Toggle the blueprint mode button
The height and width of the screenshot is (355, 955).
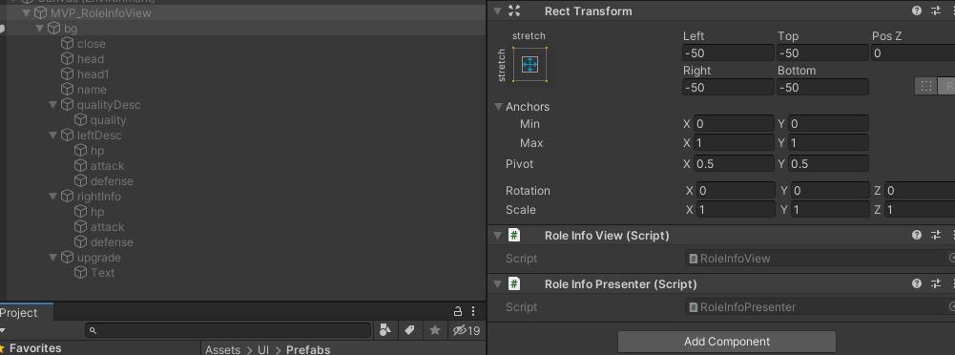[925, 87]
